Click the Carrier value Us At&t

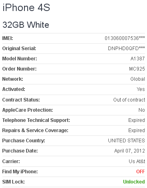click(x=137, y=161)
